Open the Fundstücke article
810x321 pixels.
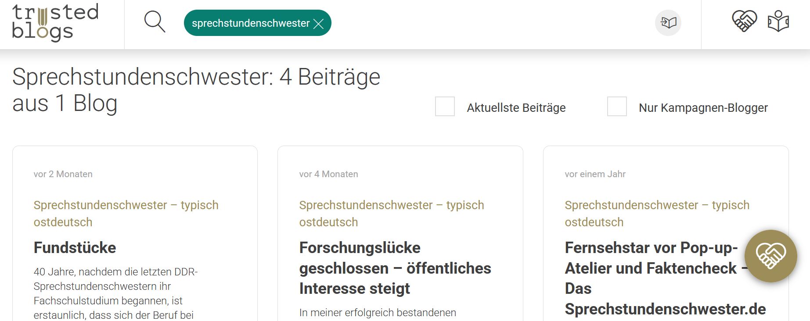75,248
